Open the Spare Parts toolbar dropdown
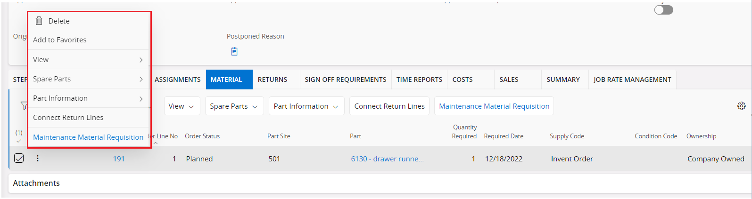752x199 pixels. [234, 106]
